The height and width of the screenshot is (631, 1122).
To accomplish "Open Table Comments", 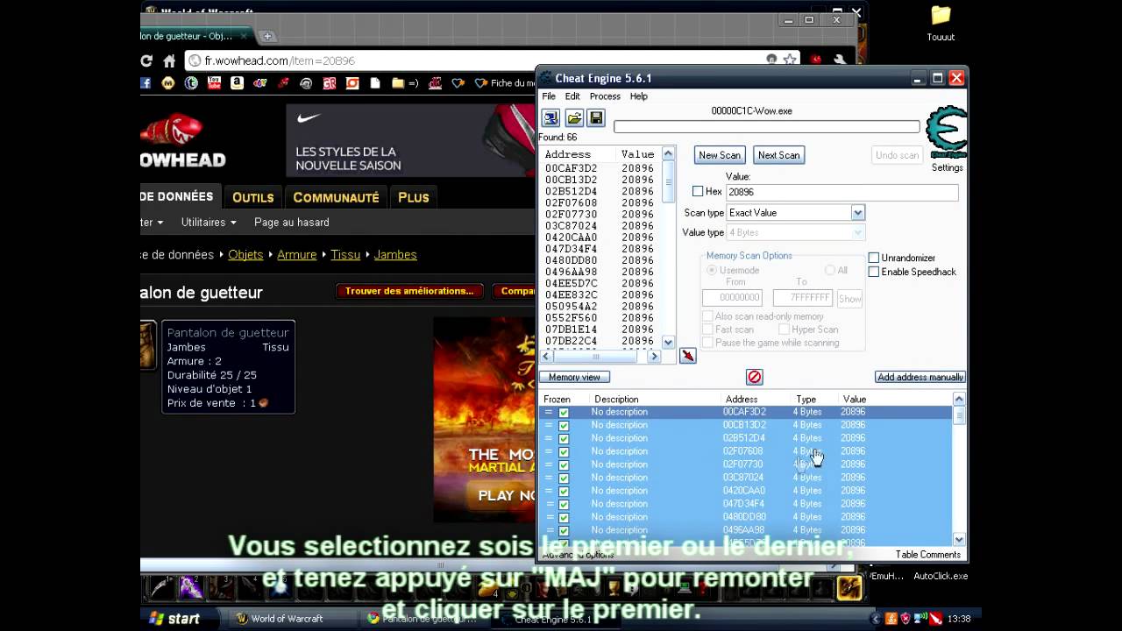I will coord(928,555).
